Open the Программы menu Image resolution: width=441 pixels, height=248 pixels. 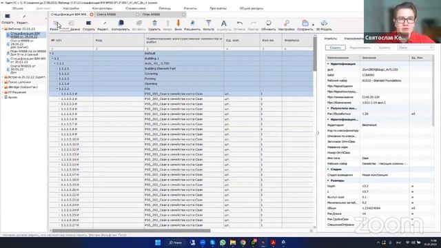pyautogui.click(x=218, y=8)
